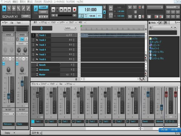The height and width of the screenshot is (136, 181).
Task: Select the Draw (pencil line) tool
Action: click(x=23, y=9)
